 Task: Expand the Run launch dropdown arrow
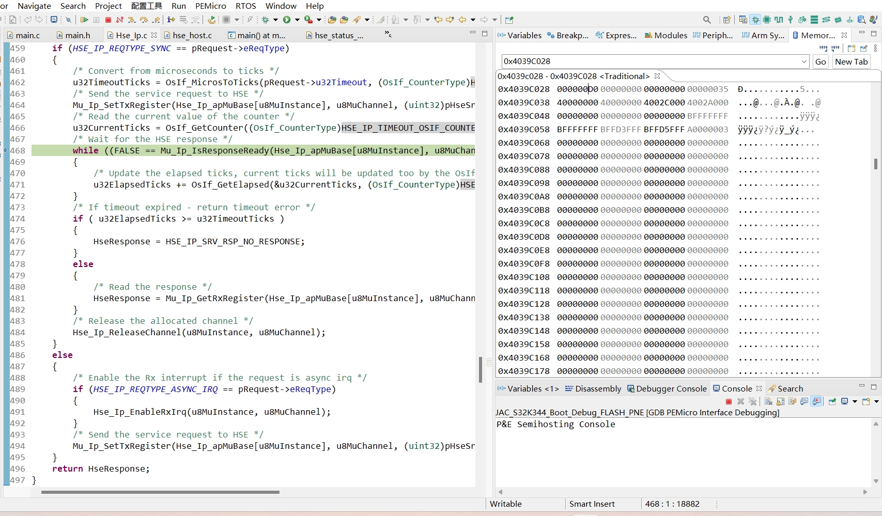(x=297, y=20)
